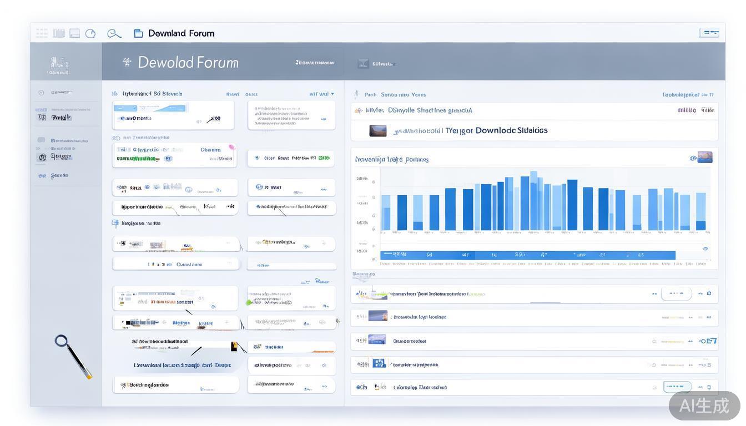Click the pill button in first list row
The image size is (746, 426).
676,293
